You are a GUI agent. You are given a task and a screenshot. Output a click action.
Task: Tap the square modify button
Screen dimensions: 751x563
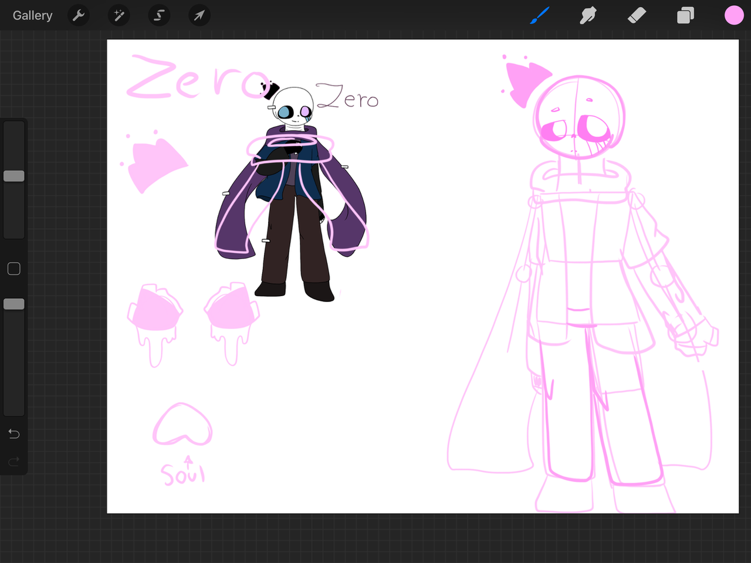(14, 269)
